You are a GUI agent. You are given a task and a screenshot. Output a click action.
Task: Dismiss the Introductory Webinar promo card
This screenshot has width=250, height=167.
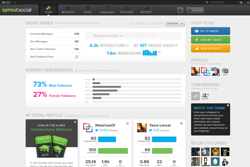(75, 122)
